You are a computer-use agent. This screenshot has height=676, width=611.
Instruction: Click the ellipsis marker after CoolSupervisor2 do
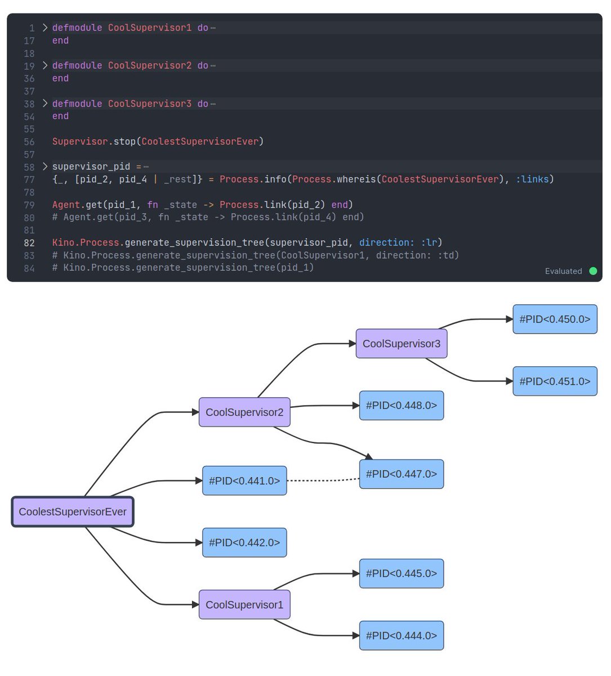[x=213, y=65]
